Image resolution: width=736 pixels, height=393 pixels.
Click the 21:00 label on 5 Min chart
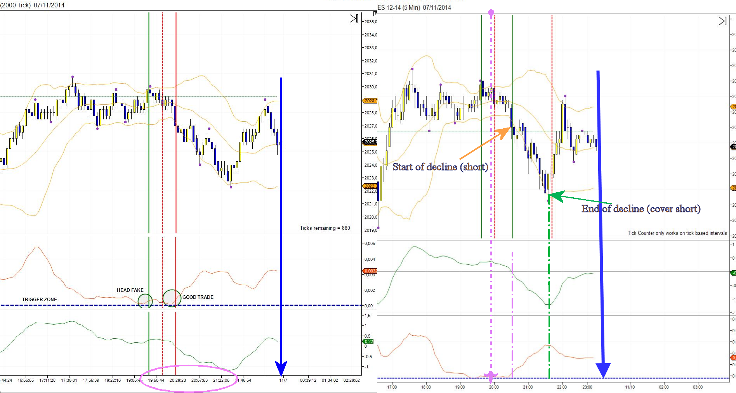[528, 387]
